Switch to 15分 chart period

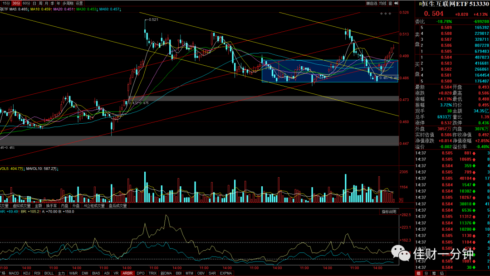point(6,3)
